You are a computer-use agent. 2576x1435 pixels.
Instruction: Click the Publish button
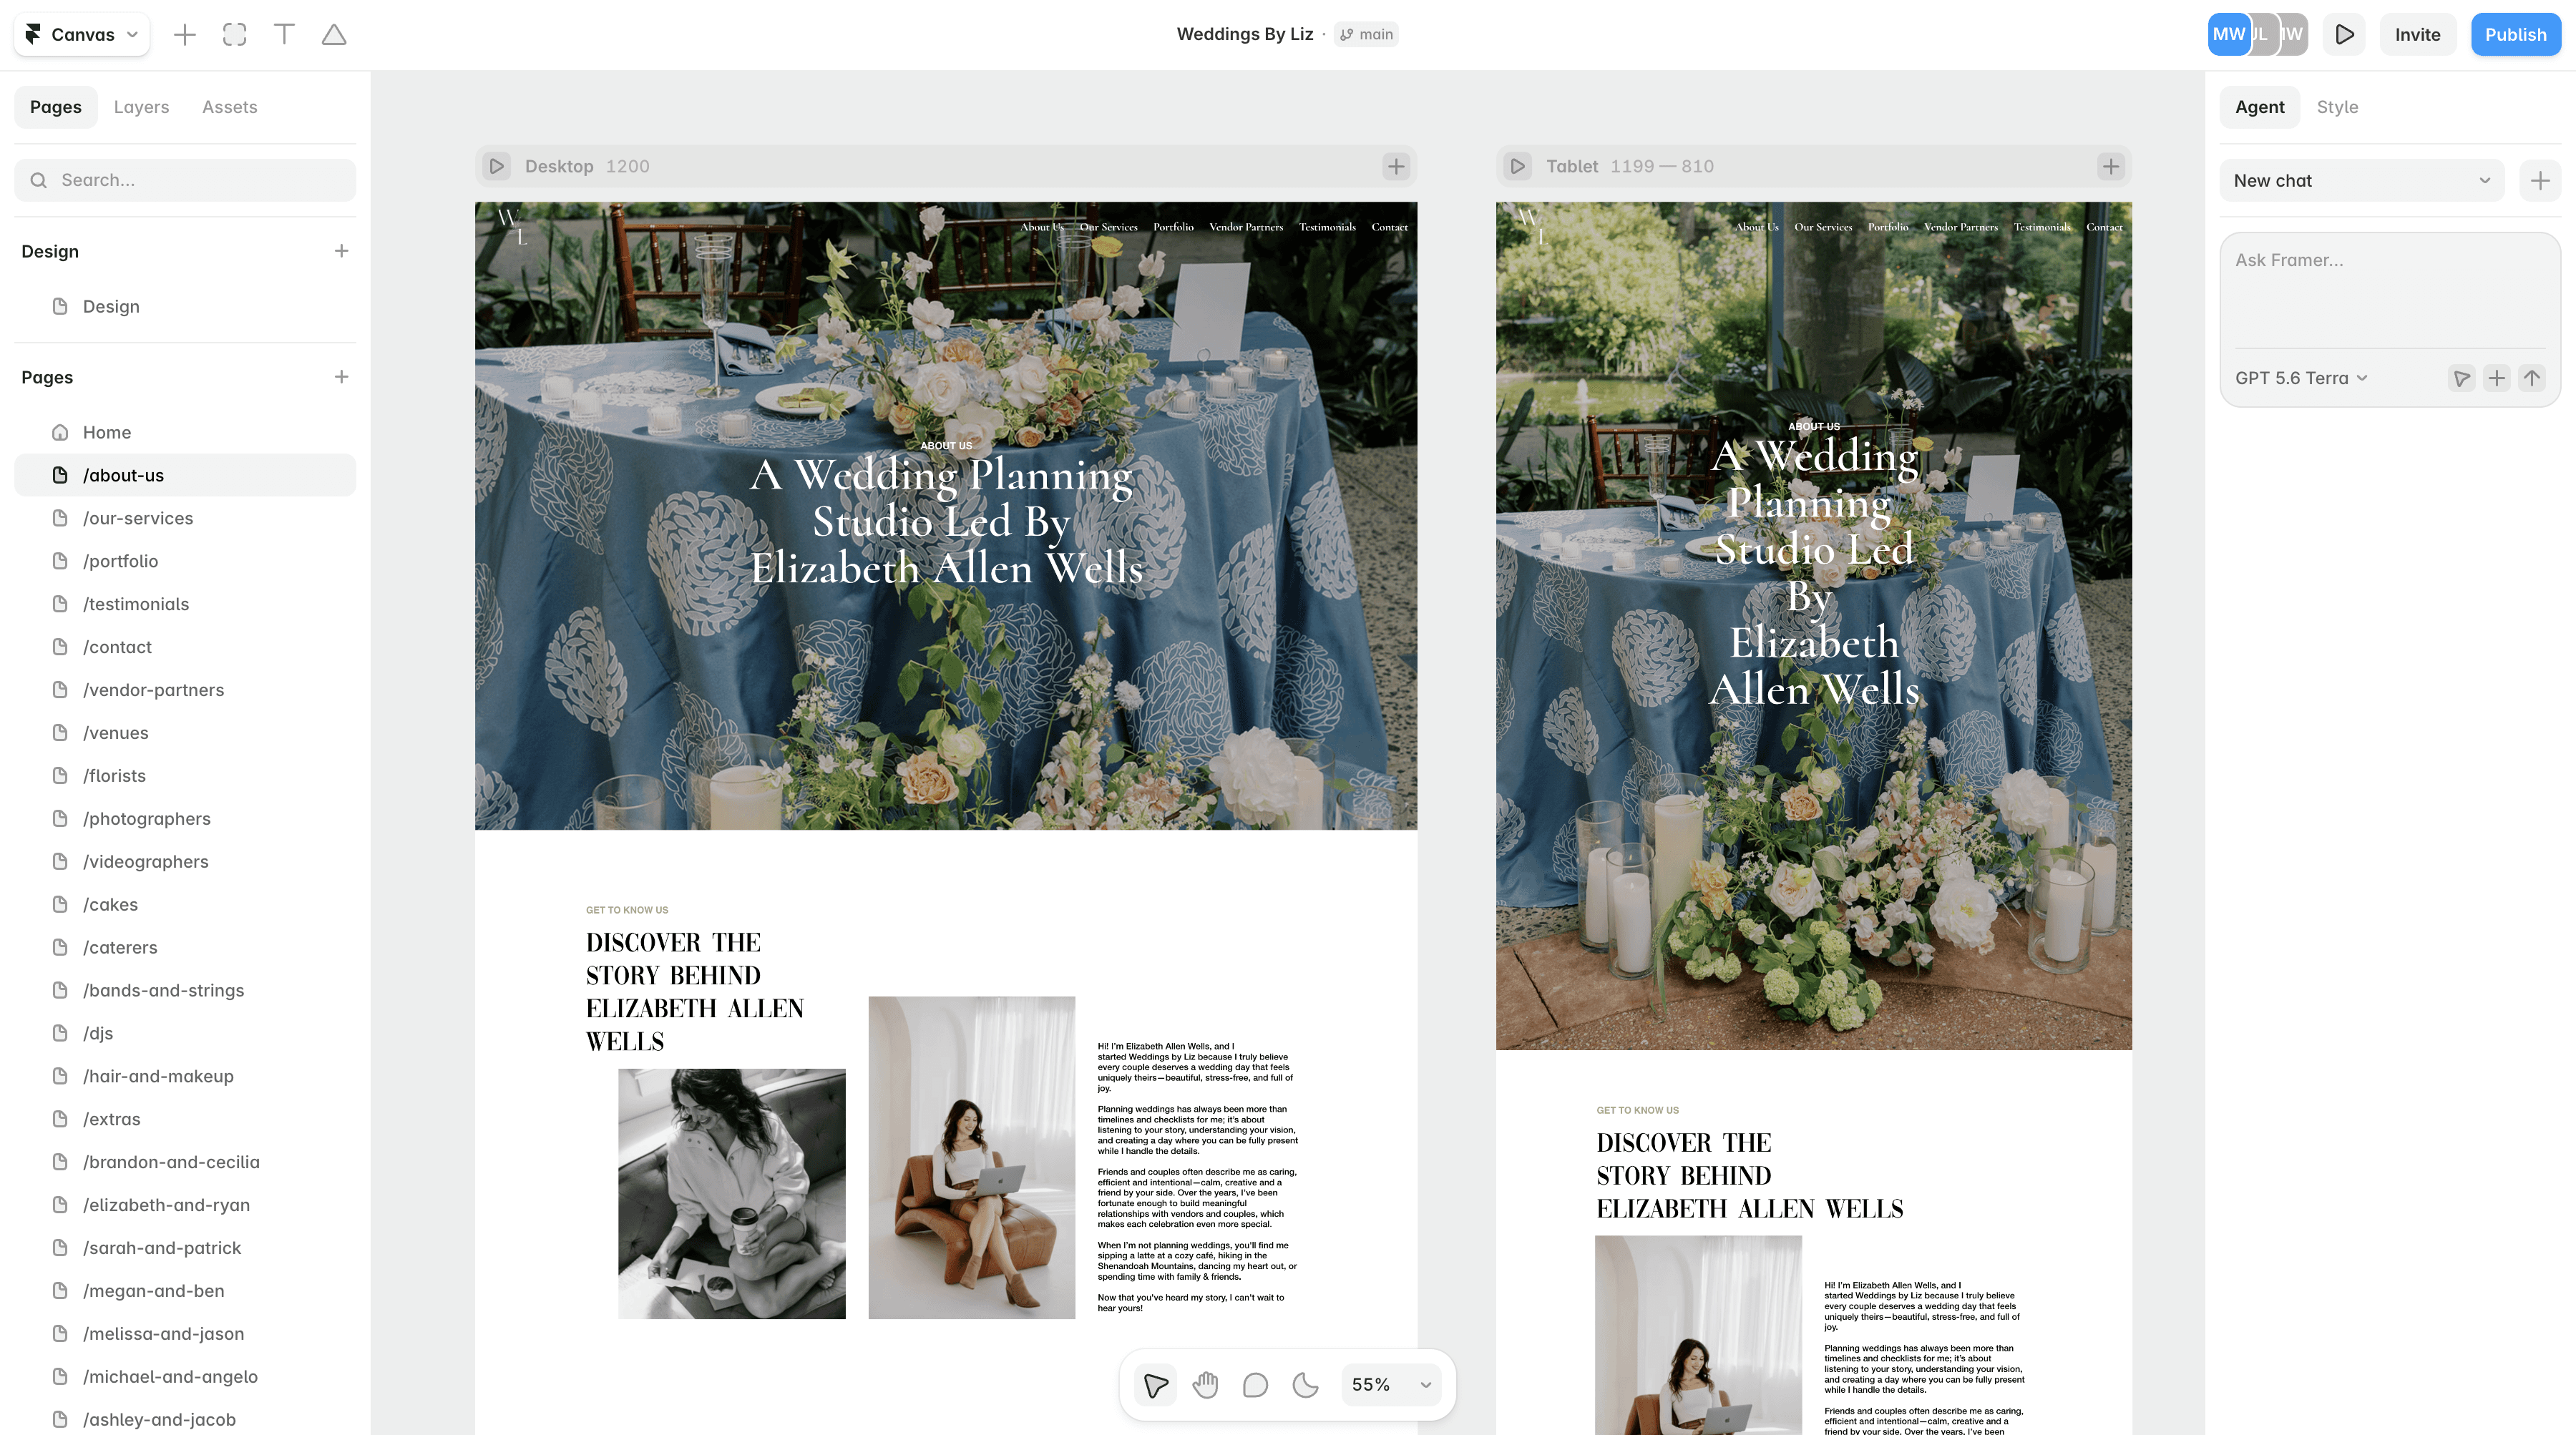(2515, 35)
